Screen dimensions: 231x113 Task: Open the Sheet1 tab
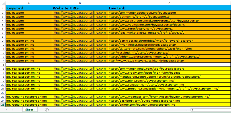click(x=30, y=110)
